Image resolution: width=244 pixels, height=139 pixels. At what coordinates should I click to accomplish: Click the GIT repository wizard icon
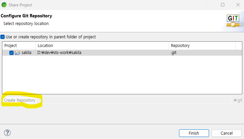coord(233,21)
